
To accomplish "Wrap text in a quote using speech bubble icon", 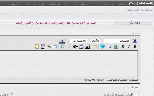I will (102, 47).
